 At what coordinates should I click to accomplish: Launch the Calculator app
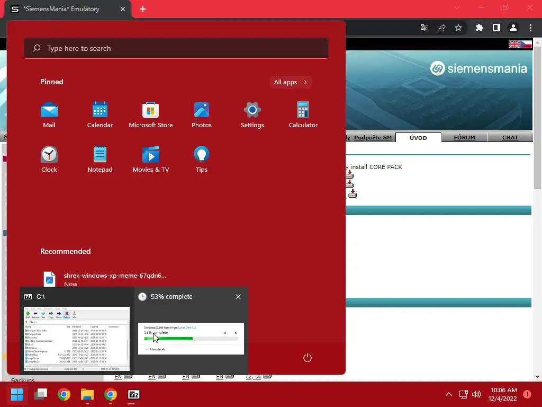[303, 115]
